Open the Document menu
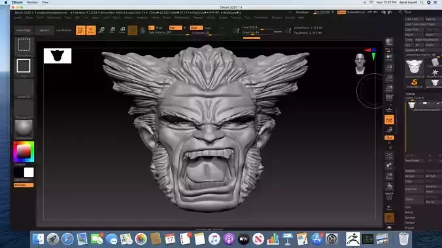Screen dimensions: 442x248 click(54, 18)
